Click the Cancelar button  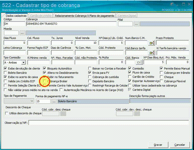point(180,145)
